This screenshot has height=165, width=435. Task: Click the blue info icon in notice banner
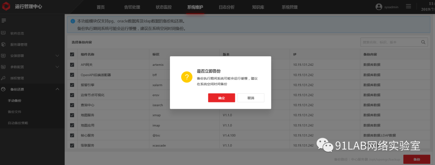coord(72,21)
